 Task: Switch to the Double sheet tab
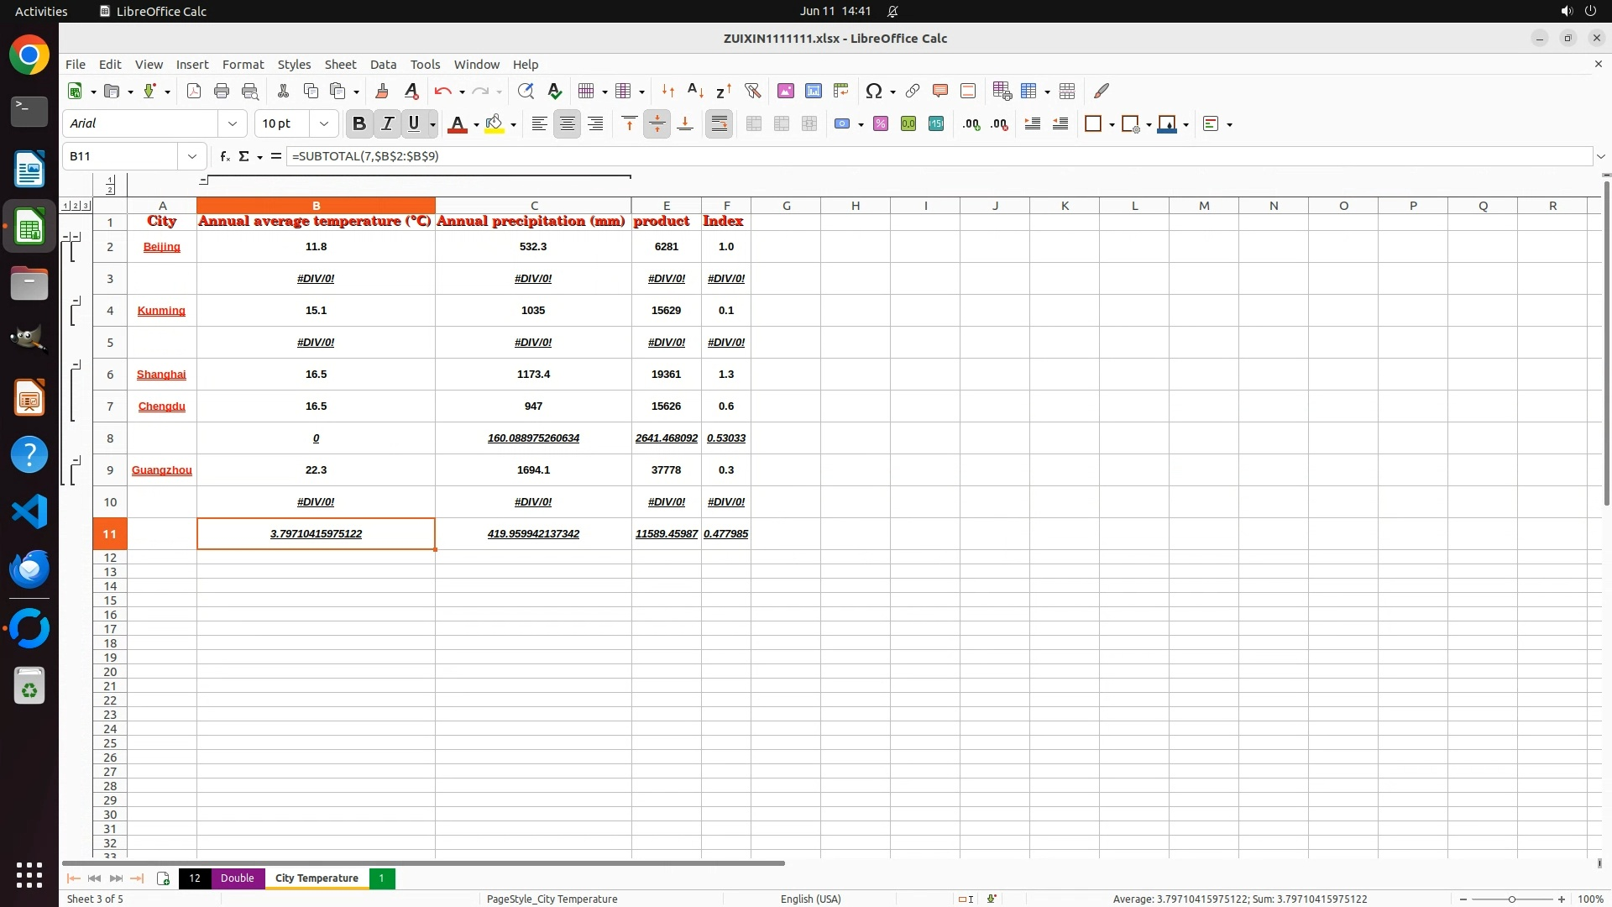pyautogui.click(x=237, y=878)
